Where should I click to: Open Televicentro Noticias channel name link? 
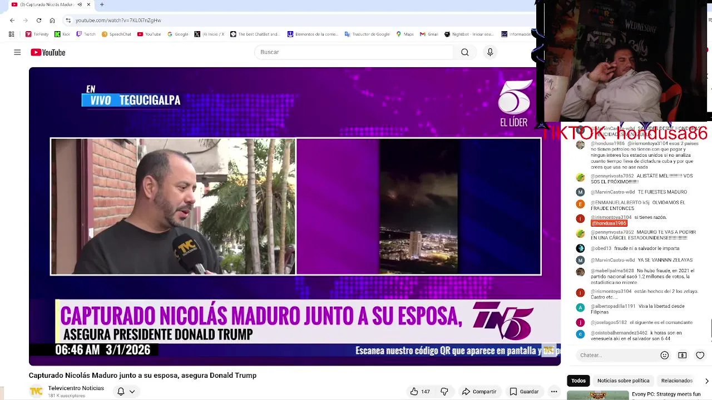coord(76,388)
